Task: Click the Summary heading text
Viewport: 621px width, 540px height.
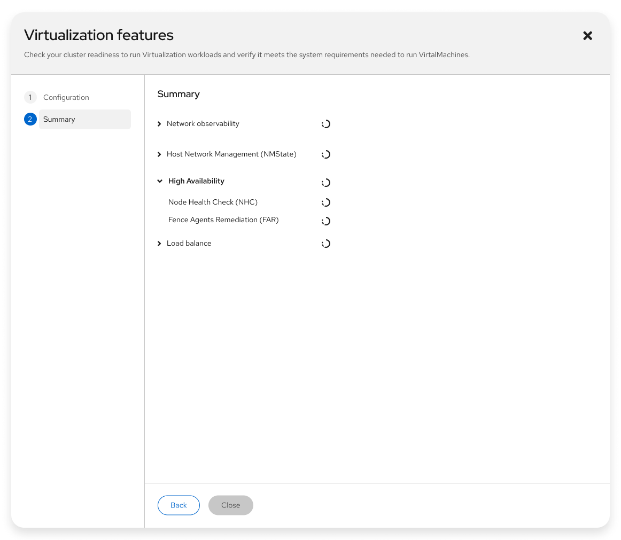Action: [x=178, y=94]
